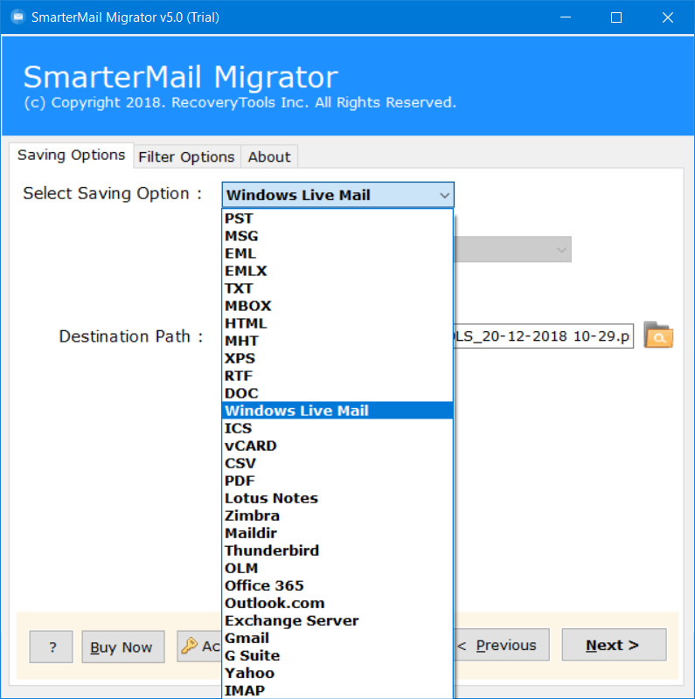Click the Next button
Viewport: 695px width, 699px height.
pyautogui.click(x=614, y=645)
